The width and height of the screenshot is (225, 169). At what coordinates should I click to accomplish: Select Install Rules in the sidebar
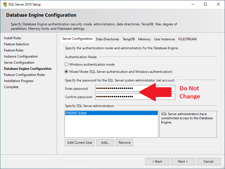[x=13, y=38]
